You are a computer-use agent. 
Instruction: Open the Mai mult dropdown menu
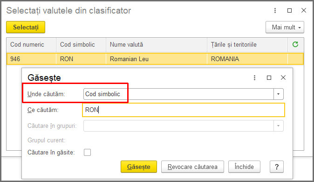(x=285, y=27)
